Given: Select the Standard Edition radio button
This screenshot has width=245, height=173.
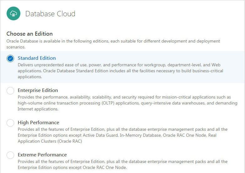Looking at the screenshot, I should click(10, 59).
